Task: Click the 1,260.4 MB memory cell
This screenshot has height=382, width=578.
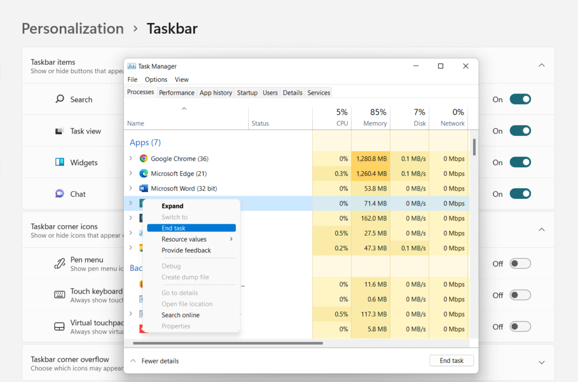Action: tap(371, 174)
